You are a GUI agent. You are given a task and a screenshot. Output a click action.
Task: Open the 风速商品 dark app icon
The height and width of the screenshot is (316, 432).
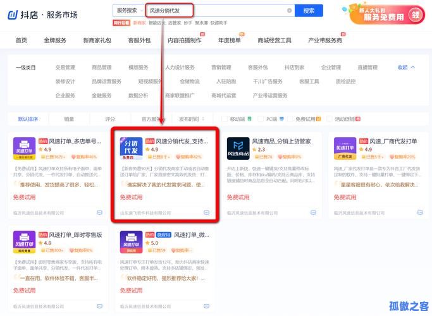coord(238,149)
